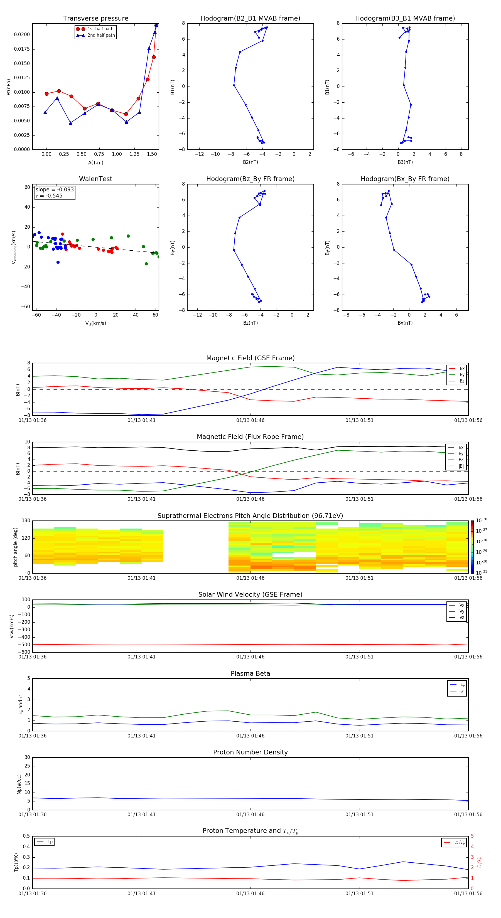Click the 'Plasma Beta' plot title
Image resolution: width=501 pixels, height=918 pixels.
click(250, 673)
